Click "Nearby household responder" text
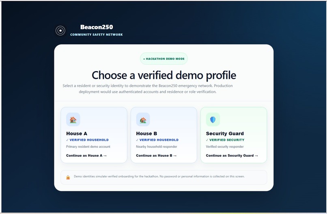The width and height of the screenshot is (327, 214). pyautogui.click(x=157, y=147)
